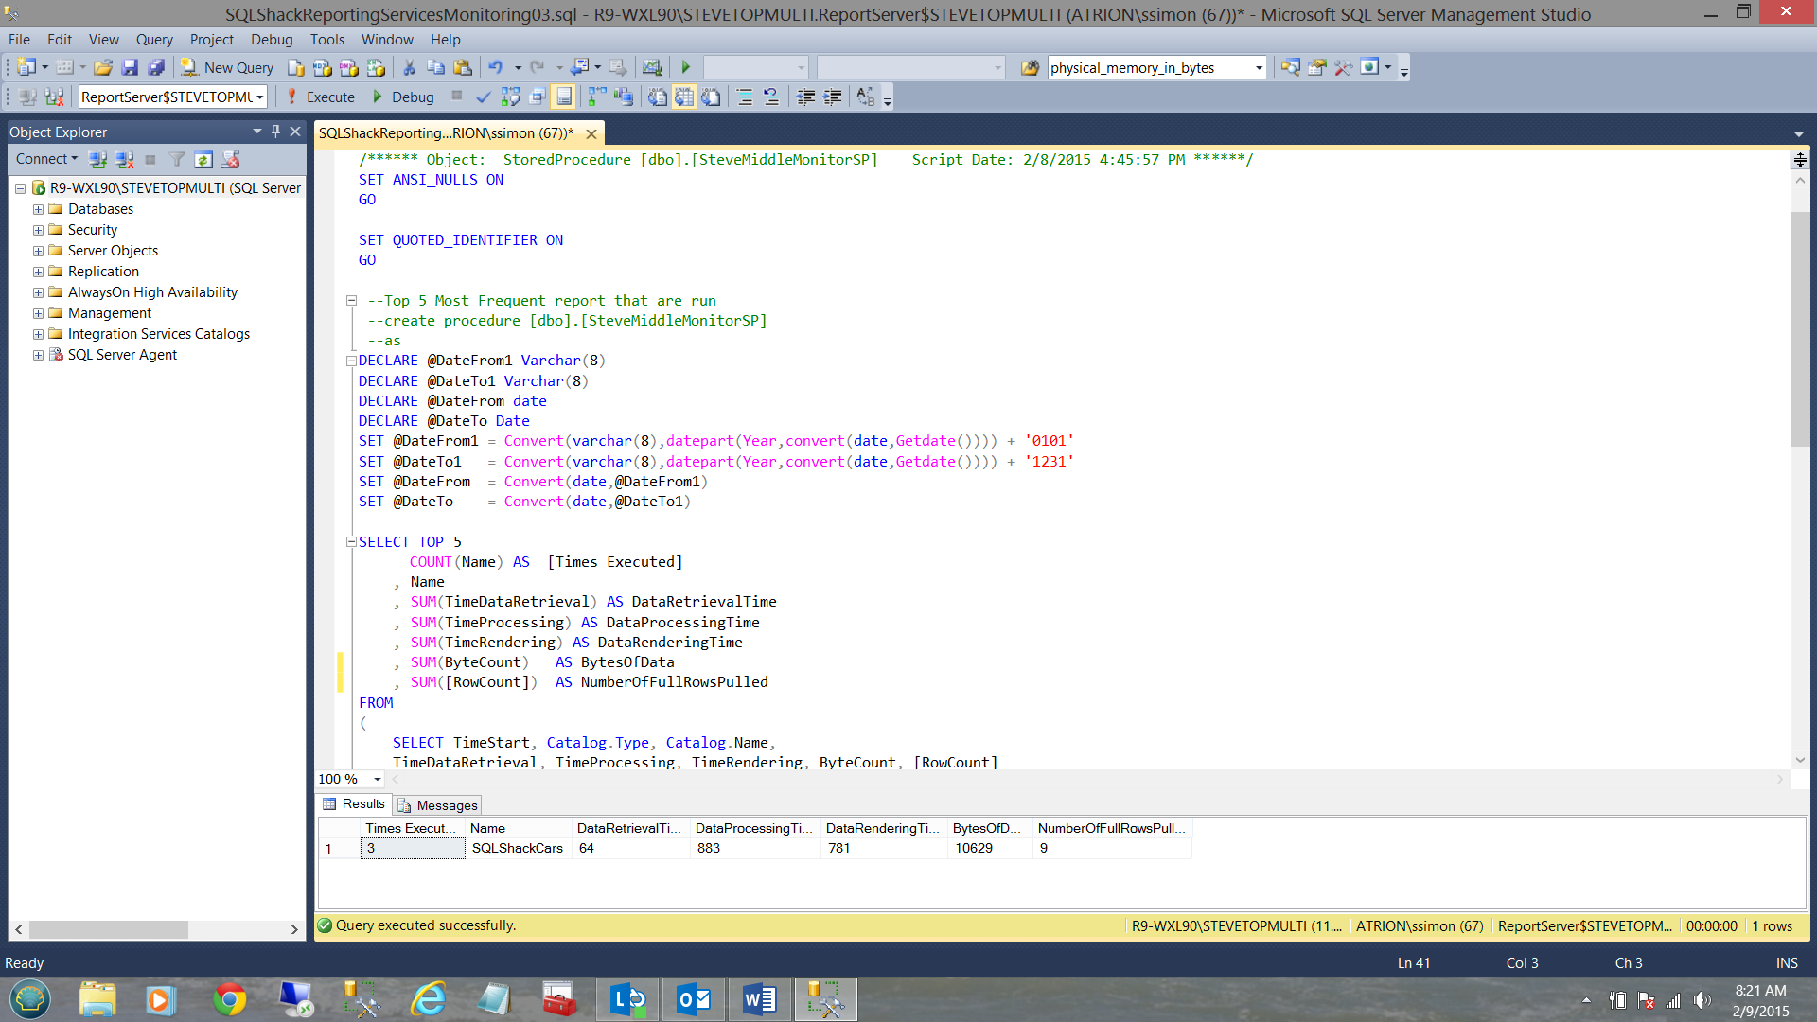Click the Parse query checkmark icon
This screenshot has height=1022, width=1817.
(x=484, y=97)
